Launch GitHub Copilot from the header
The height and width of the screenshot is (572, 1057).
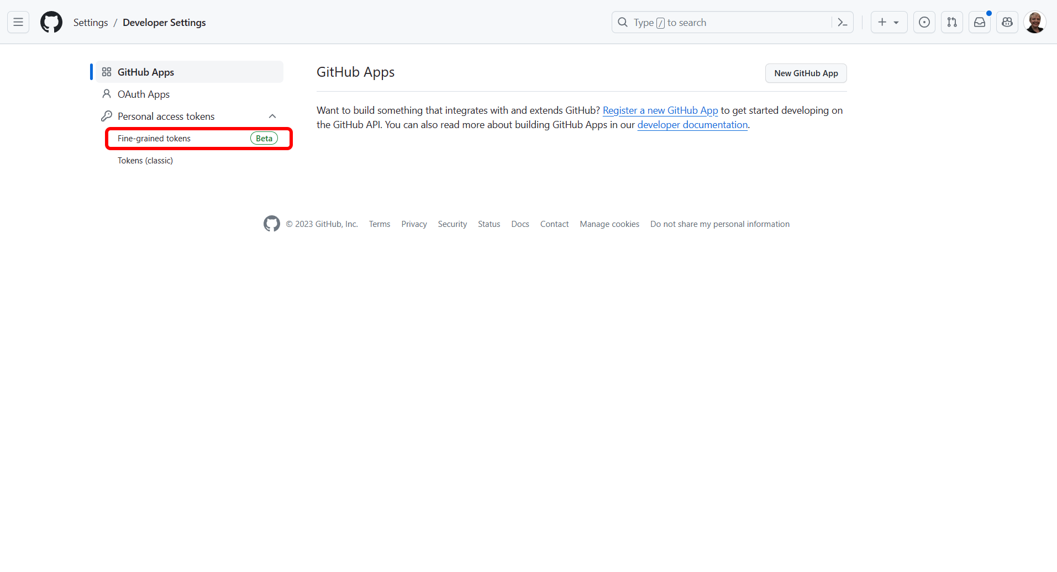(1007, 22)
